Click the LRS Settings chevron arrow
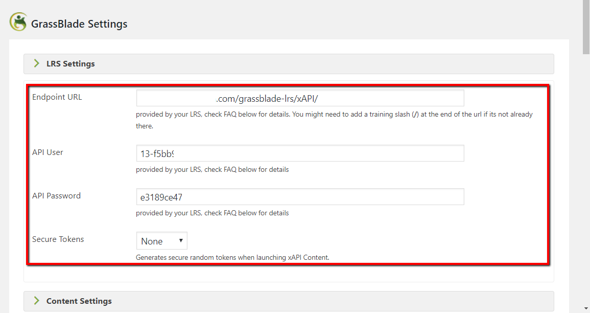 pos(36,63)
